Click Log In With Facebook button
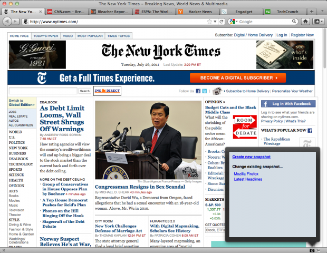 (287, 104)
